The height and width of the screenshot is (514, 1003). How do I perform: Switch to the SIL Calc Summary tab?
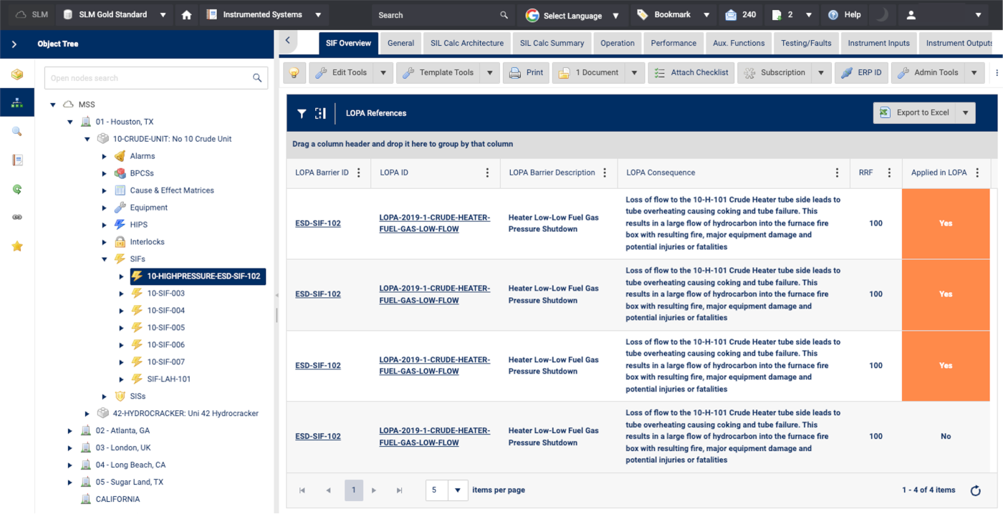(552, 43)
